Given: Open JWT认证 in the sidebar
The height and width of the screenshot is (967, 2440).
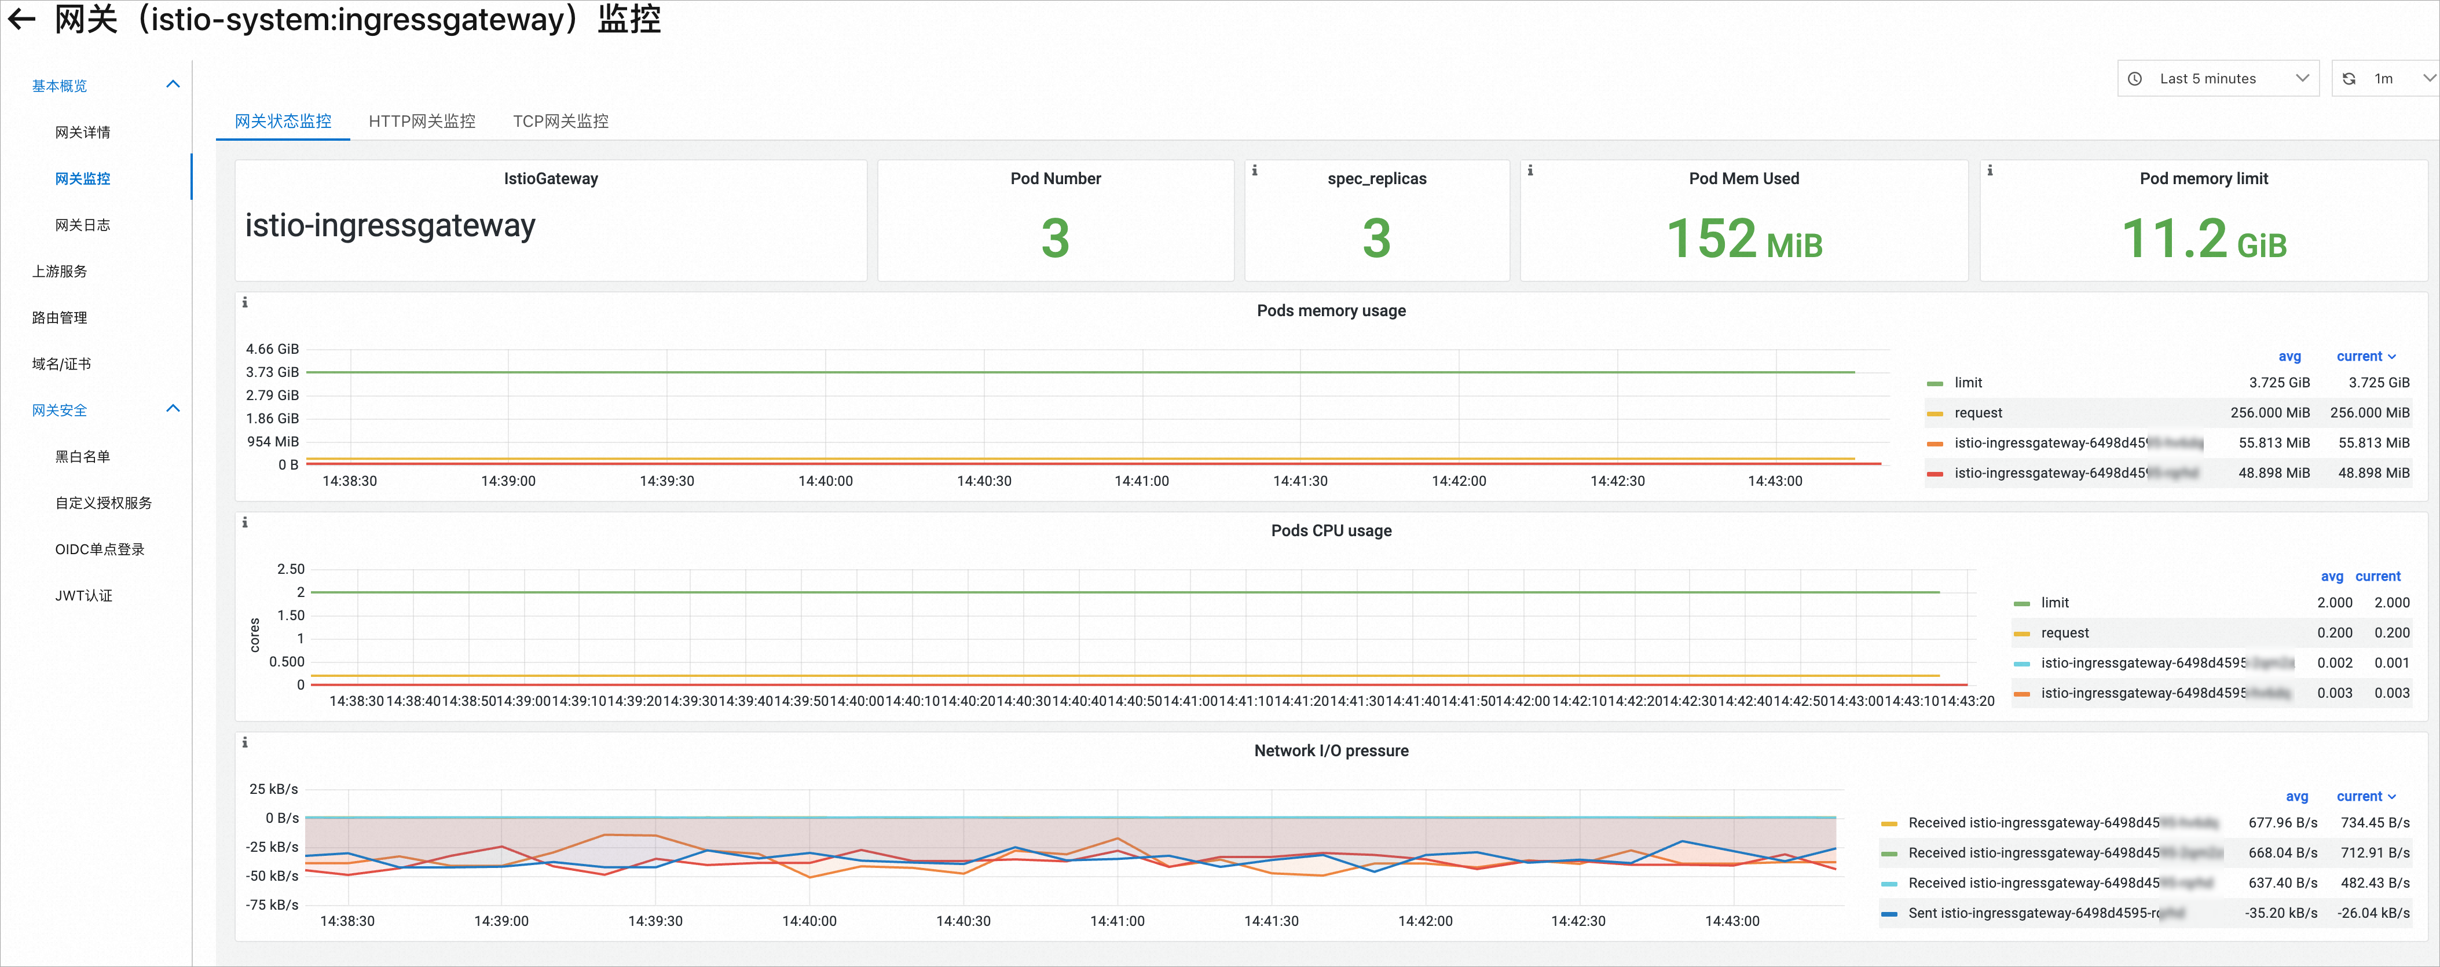Looking at the screenshot, I should 83,596.
